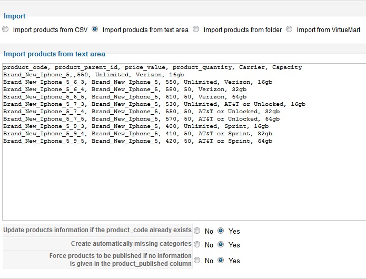Screen dimensions: 366x279
Task: Click 'Update products information' option label
Action: click(x=97, y=230)
